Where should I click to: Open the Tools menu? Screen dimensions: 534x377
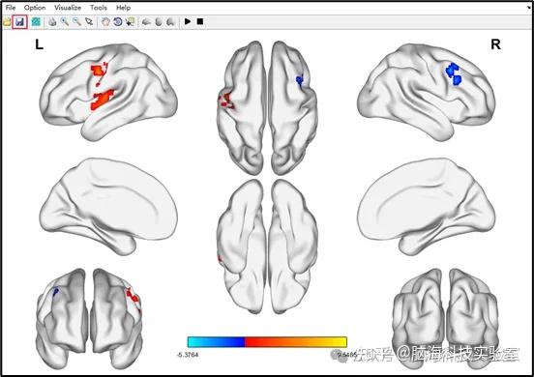pyautogui.click(x=99, y=7)
